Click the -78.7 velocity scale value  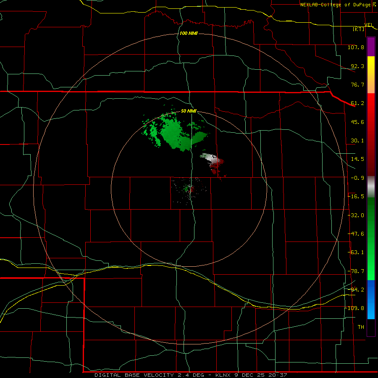pyautogui.click(x=356, y=271)
